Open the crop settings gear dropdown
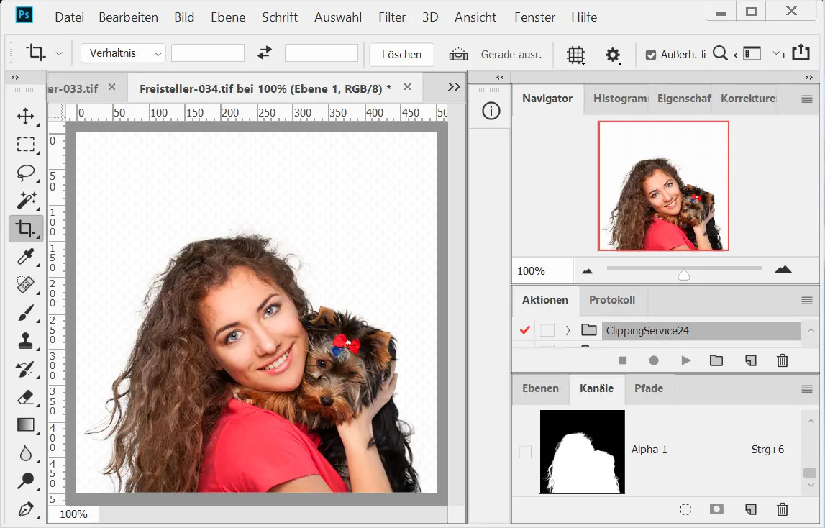The image size is (825, 528). click(613, 55)
